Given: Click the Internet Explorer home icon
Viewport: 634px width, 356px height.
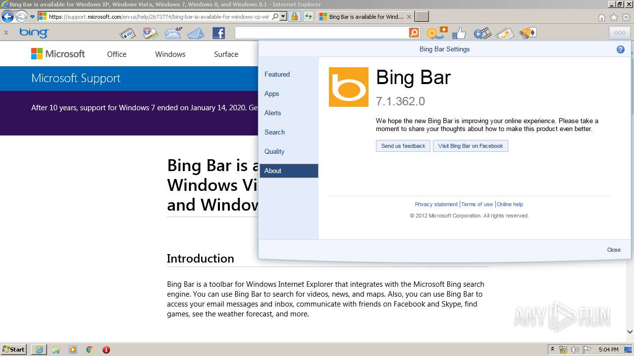Looking at the screenshot, I should click(x=601, y=17).
